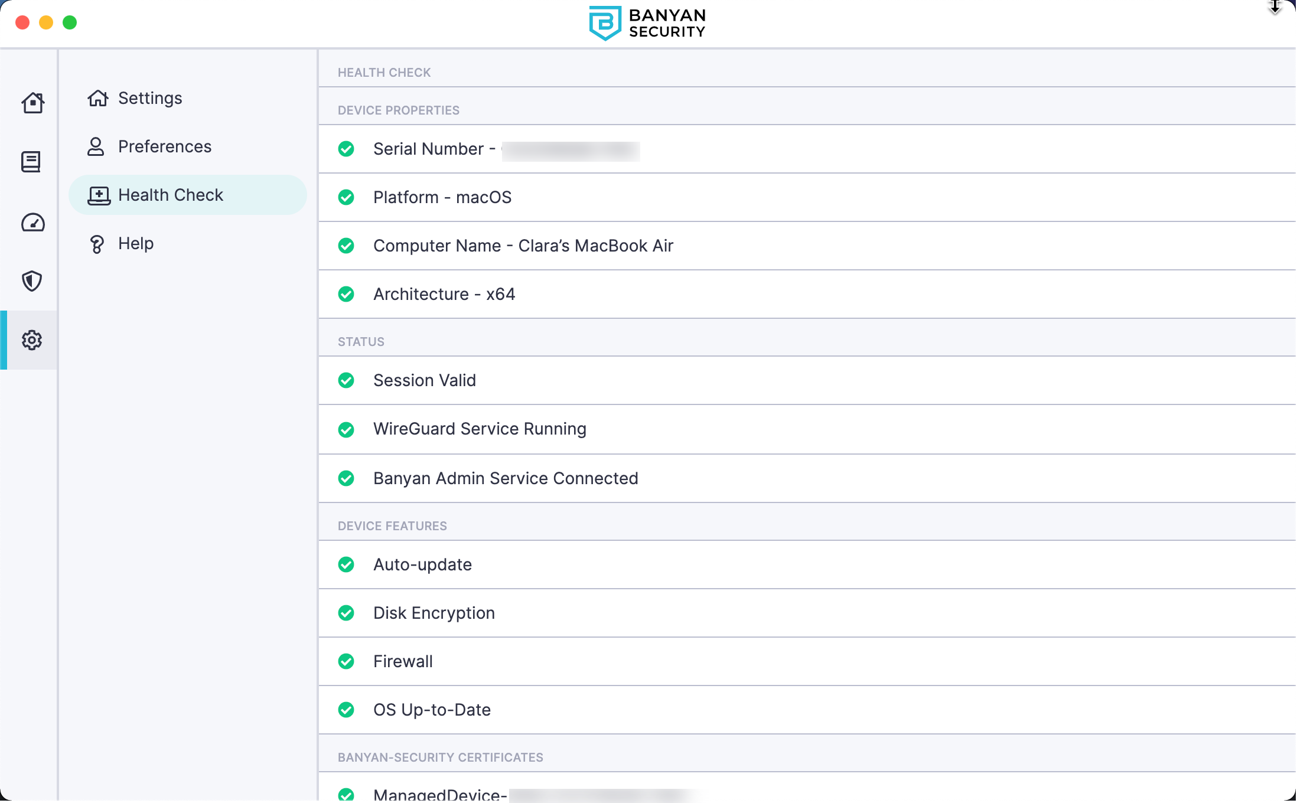Image resolution: width=1297 pixels, height=803 pixels.
Task: Click the 'Session Valid' text
Action: click(x=425, y=380)
